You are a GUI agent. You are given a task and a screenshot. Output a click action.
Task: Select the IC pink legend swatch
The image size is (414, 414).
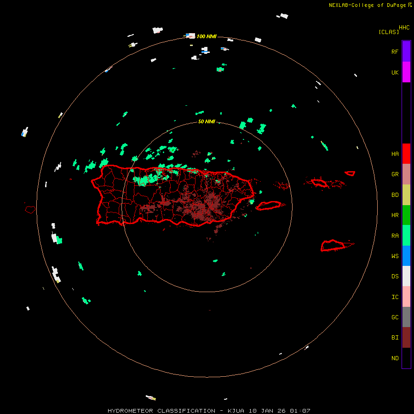406,297
